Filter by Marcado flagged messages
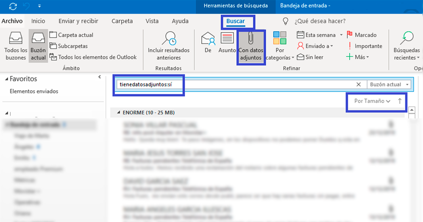This screenshot has width=423, height=222. point(362,35)
